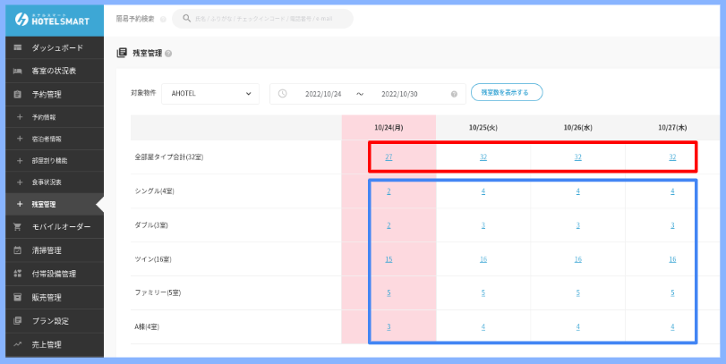
Task: Open the 対象物件 AHOTEL dropdown
Action: (x=209, y=93)
